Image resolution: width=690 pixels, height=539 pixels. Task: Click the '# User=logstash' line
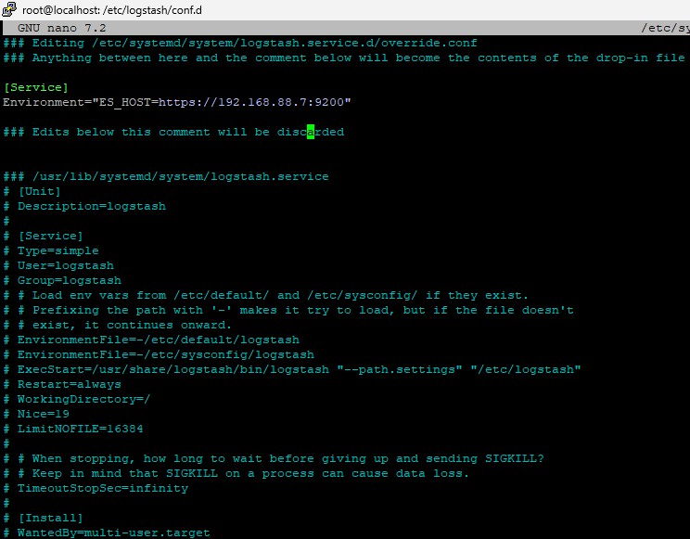pyautogui.click(x=58, y=266)
